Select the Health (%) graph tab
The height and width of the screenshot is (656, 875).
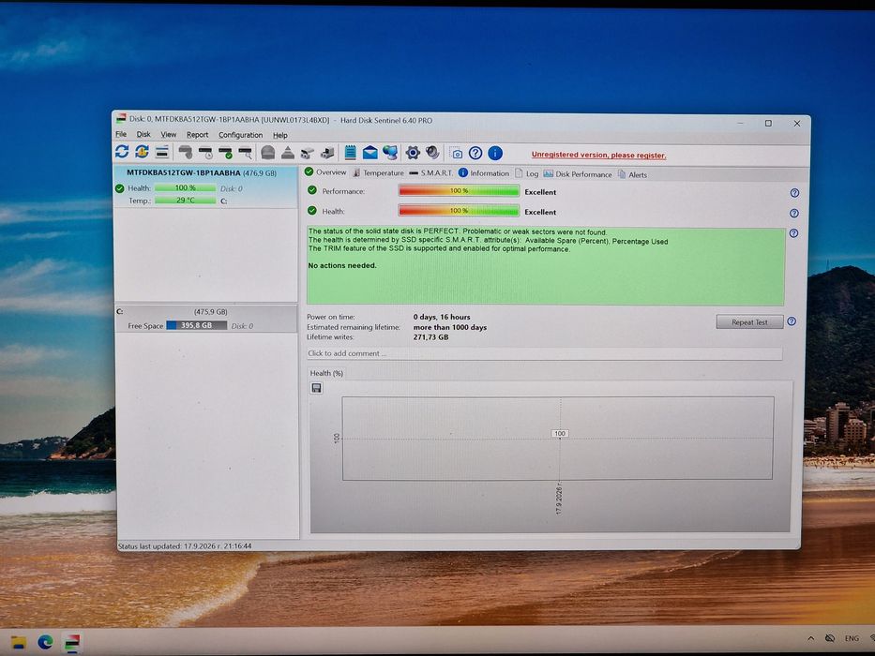tap(326, 373)
